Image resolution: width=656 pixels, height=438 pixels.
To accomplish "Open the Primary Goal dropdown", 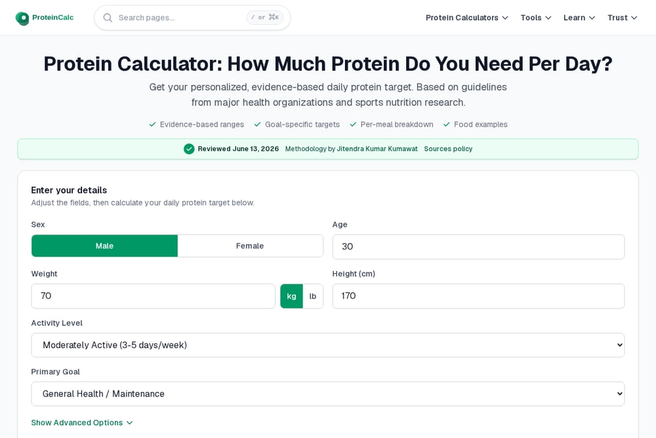I will point(328,393).
